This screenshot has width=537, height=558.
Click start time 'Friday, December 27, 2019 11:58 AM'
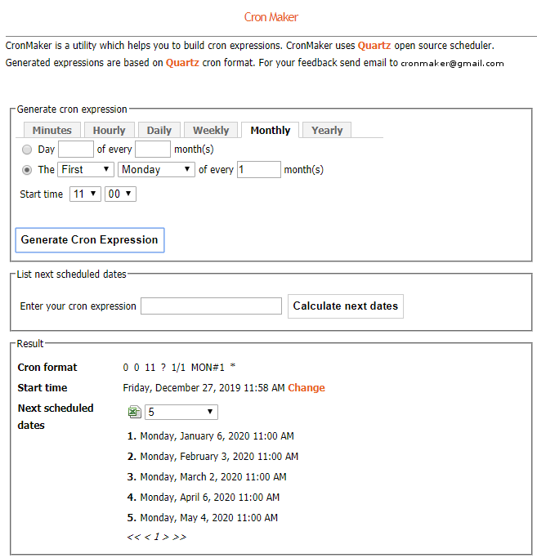point(204,387)
